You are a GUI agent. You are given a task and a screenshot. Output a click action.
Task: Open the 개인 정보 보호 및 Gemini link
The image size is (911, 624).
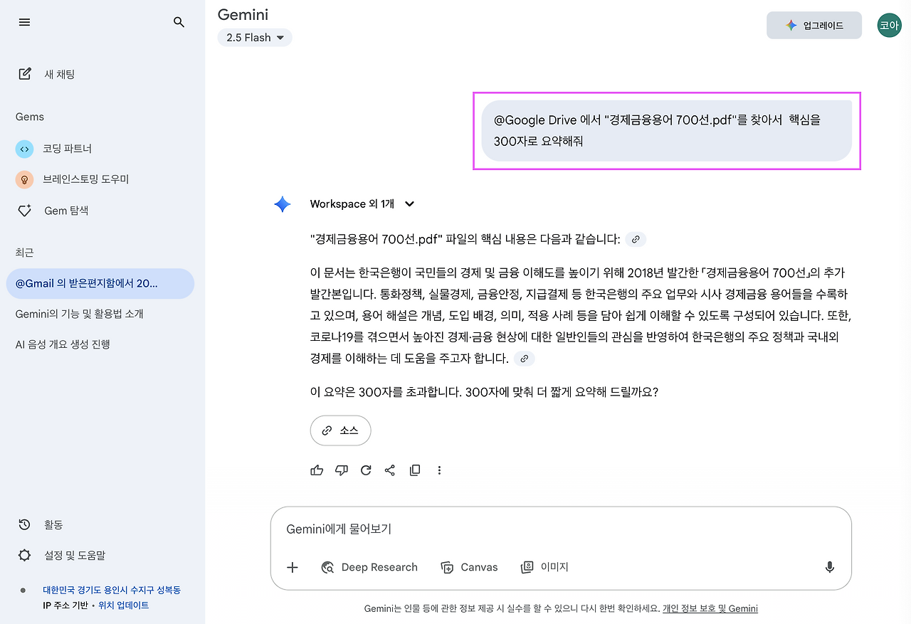[710, 608]
